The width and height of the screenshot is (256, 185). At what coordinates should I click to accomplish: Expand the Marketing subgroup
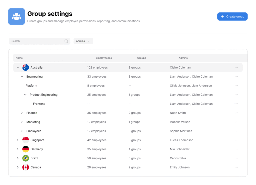(x=22, y=122)
